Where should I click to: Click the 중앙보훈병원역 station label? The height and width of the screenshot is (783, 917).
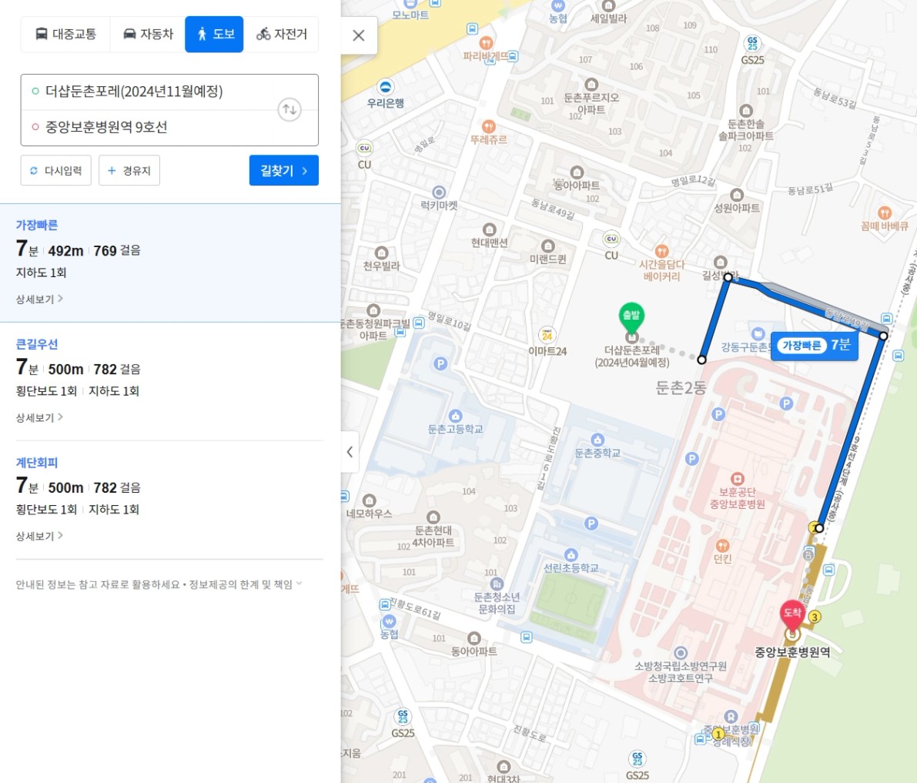tap(792, 652)
